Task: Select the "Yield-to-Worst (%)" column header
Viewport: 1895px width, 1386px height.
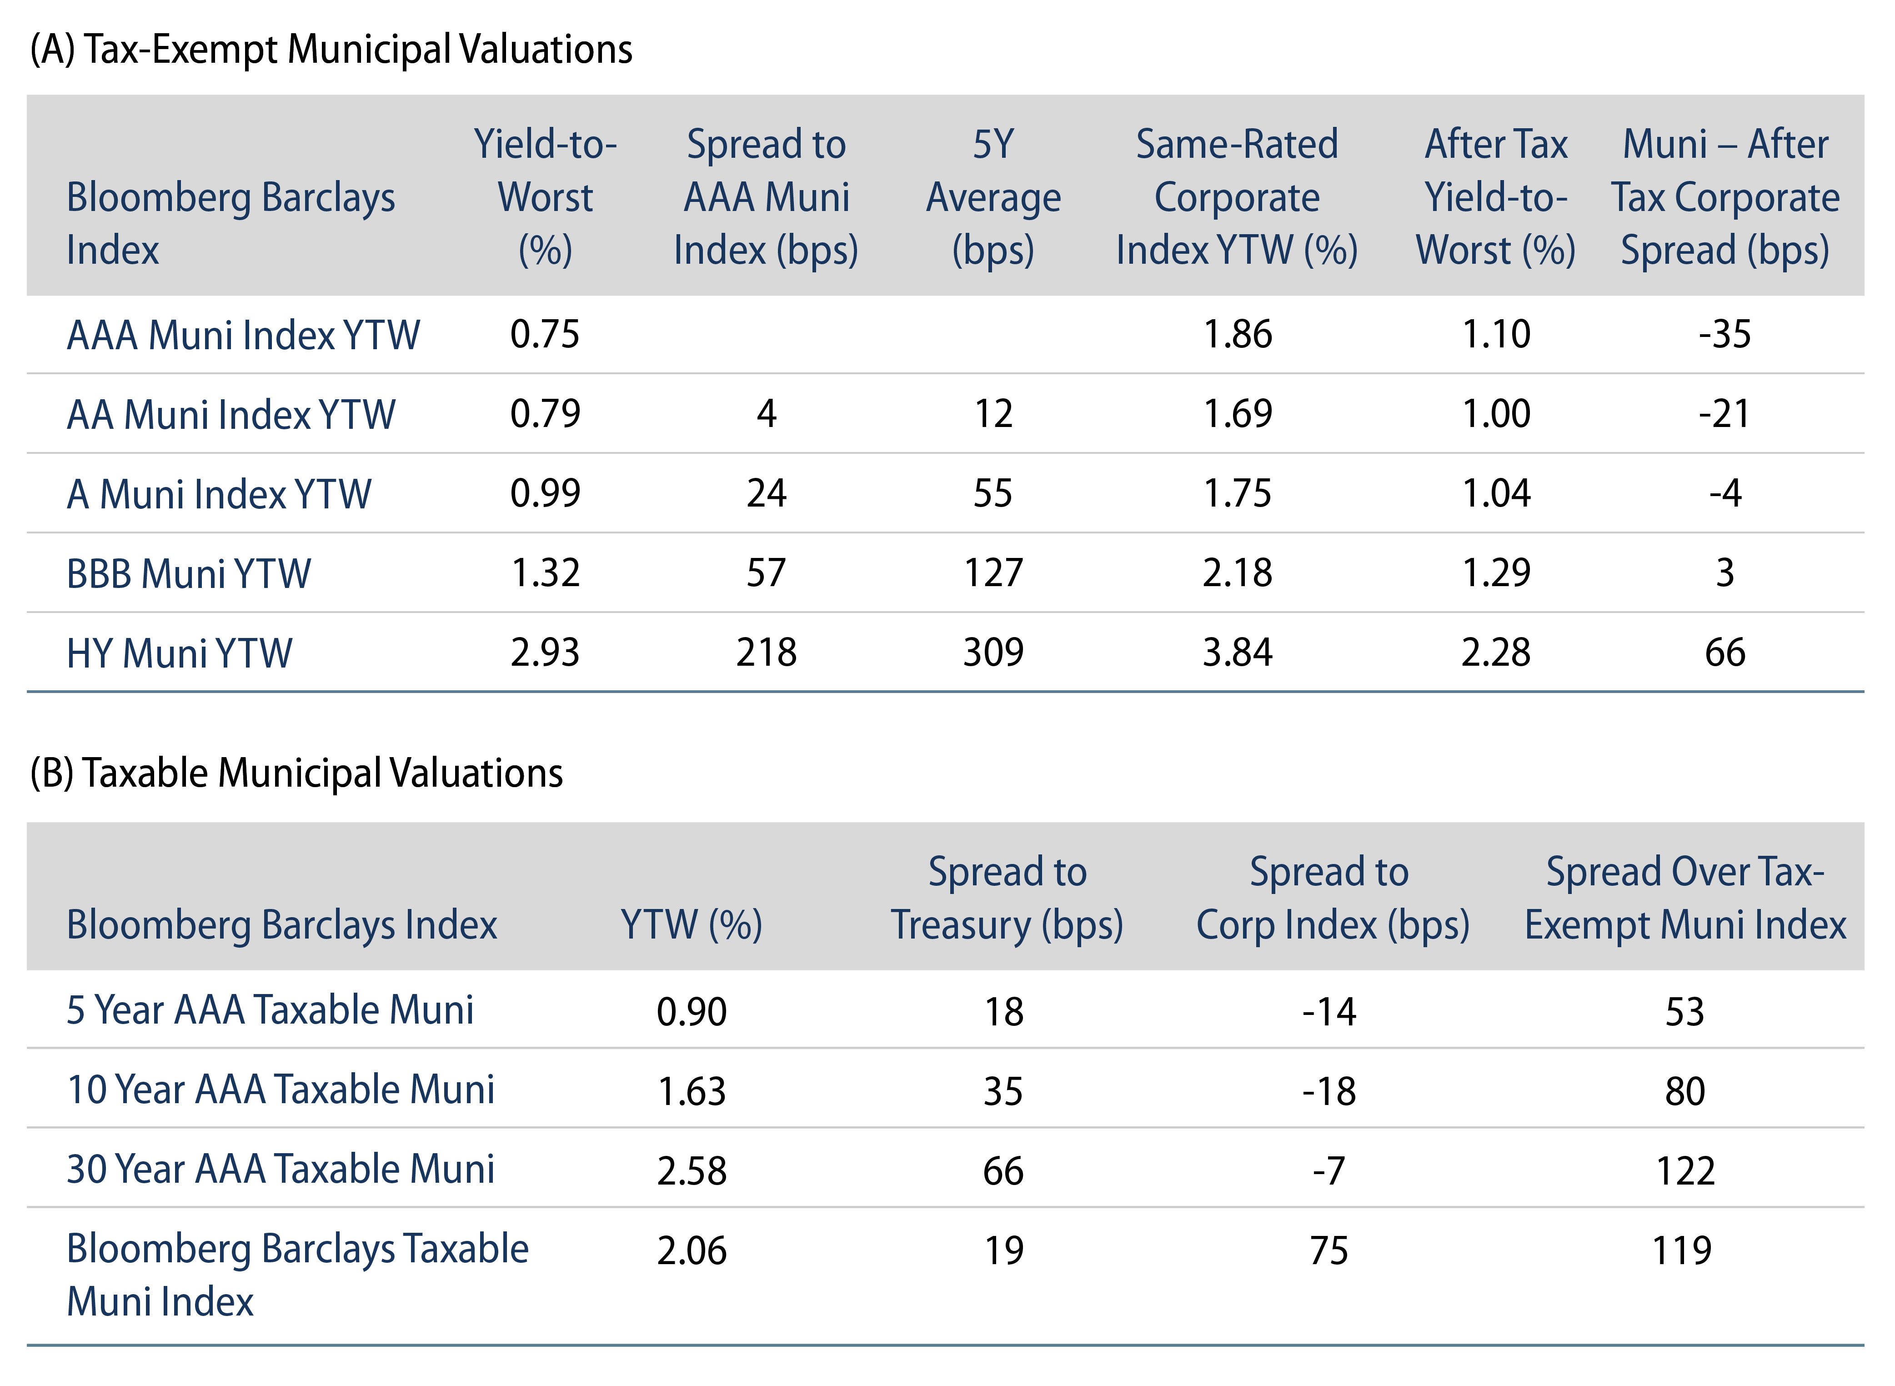Action: [545, 197]
